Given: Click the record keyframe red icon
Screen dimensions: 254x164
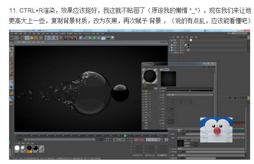Looking at the screenshot, I should pyautogui.click(x=139, y=140).
